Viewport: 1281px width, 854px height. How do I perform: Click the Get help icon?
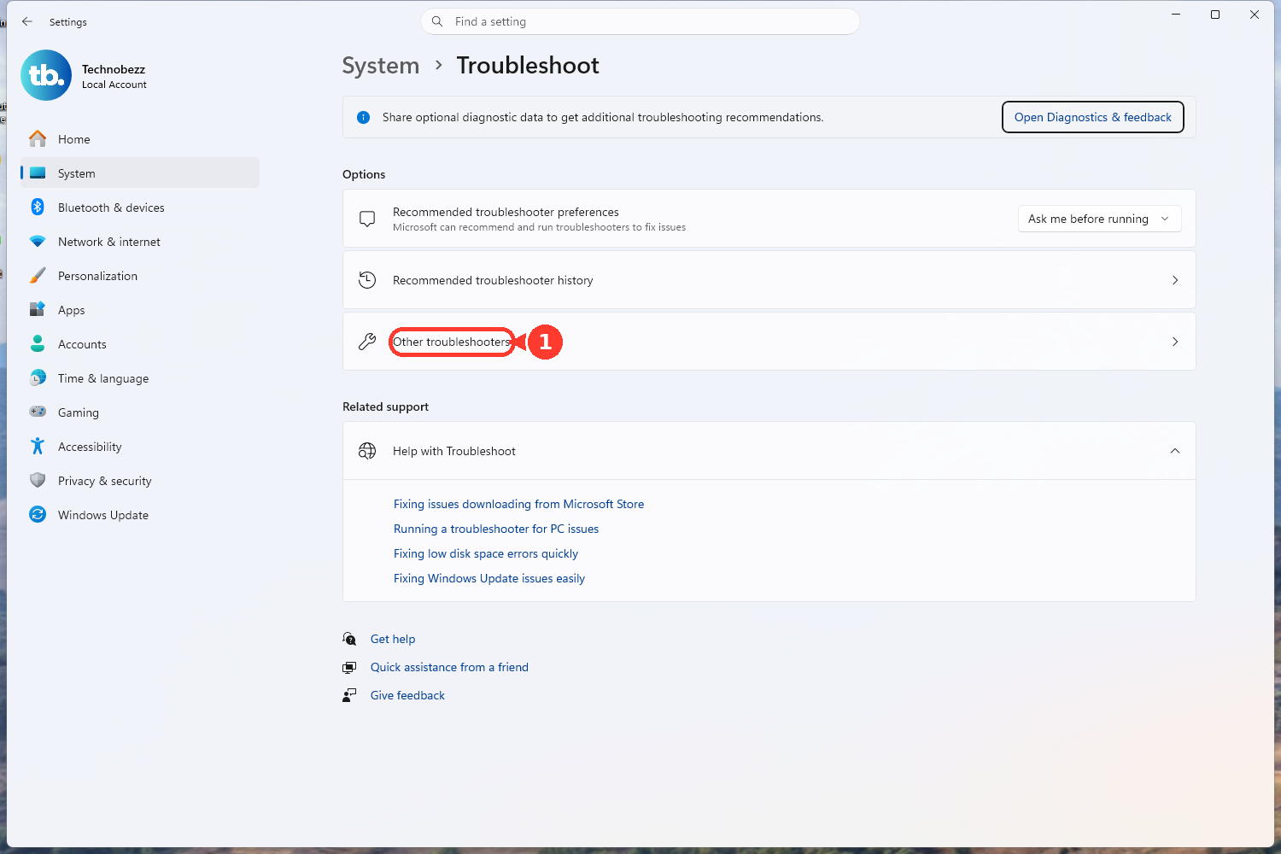[x=349, y=639]
